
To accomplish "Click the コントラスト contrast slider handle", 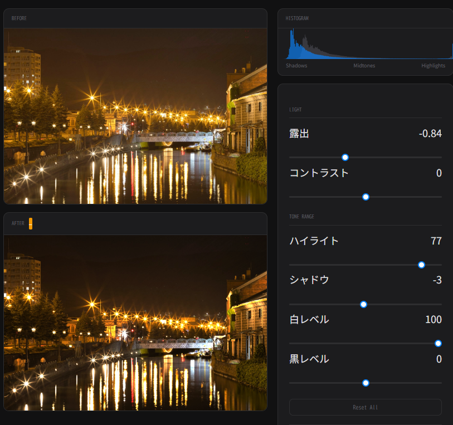I will (366, 197).
